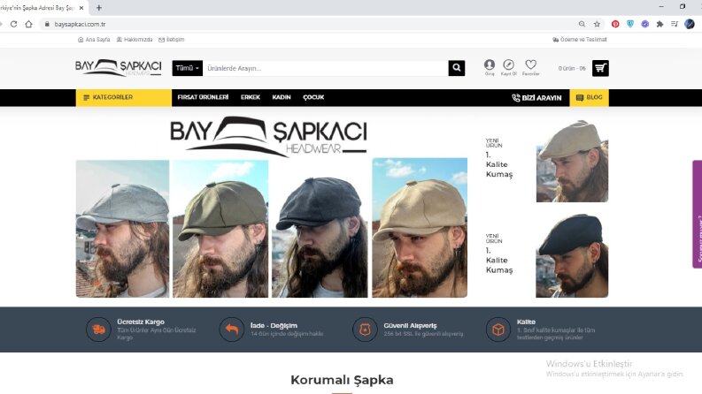Click the Kalite box icon
Viewport: 702px width, 394px height.
pyautogui.click(x=498, y=330)
